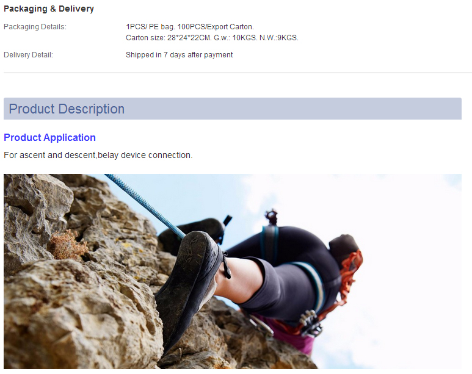The width and height of the screenshot is (472, 374).
Task: Click the horizontal divider under Delivery Detail
Action: (x=238, y=73)
